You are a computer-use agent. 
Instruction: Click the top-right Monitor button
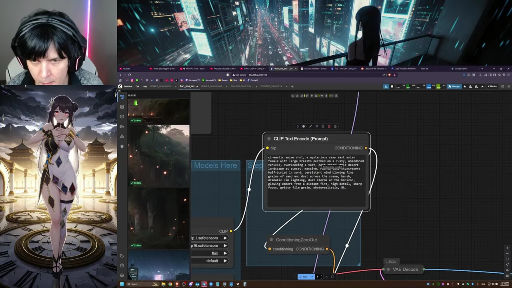[x=492, y=86]
